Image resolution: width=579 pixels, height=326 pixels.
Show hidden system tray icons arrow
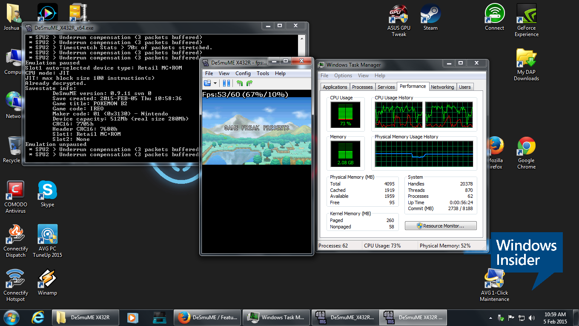491,318
